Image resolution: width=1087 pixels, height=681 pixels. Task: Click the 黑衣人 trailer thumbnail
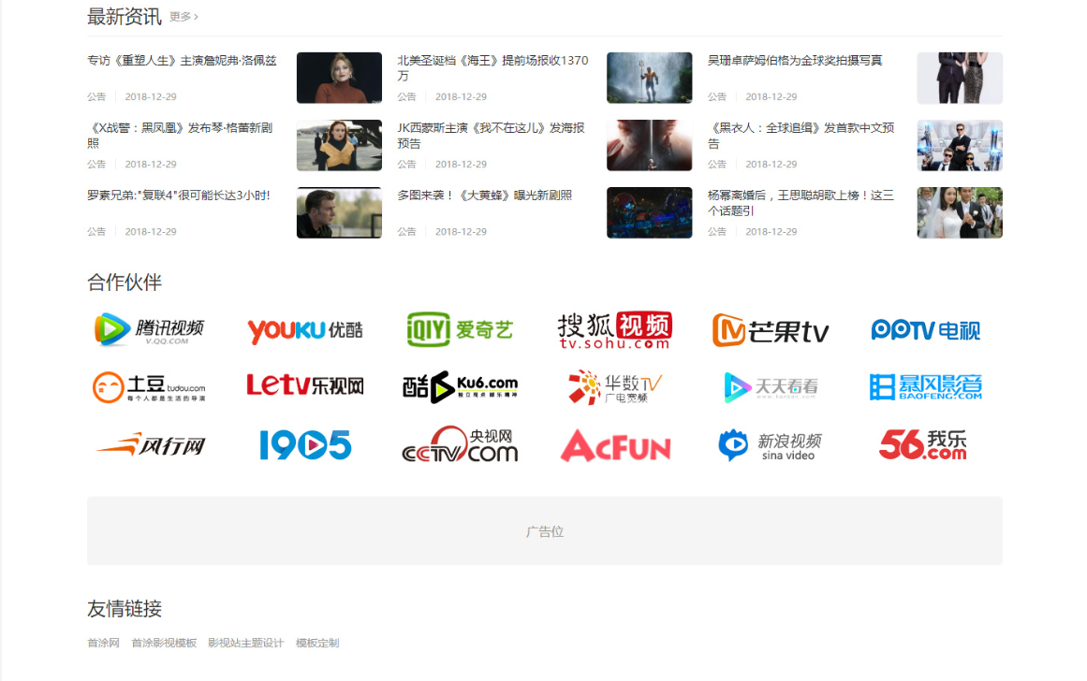pyautogui.click(x=960, y=145)
